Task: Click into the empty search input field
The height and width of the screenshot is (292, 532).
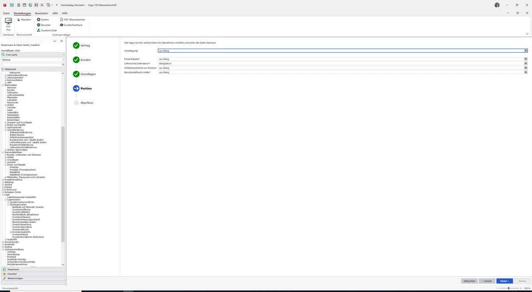Action: [x=32, y=64]
